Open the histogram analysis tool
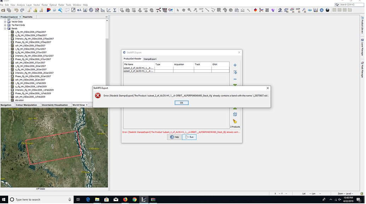The image size is (366, 204). 85,10
